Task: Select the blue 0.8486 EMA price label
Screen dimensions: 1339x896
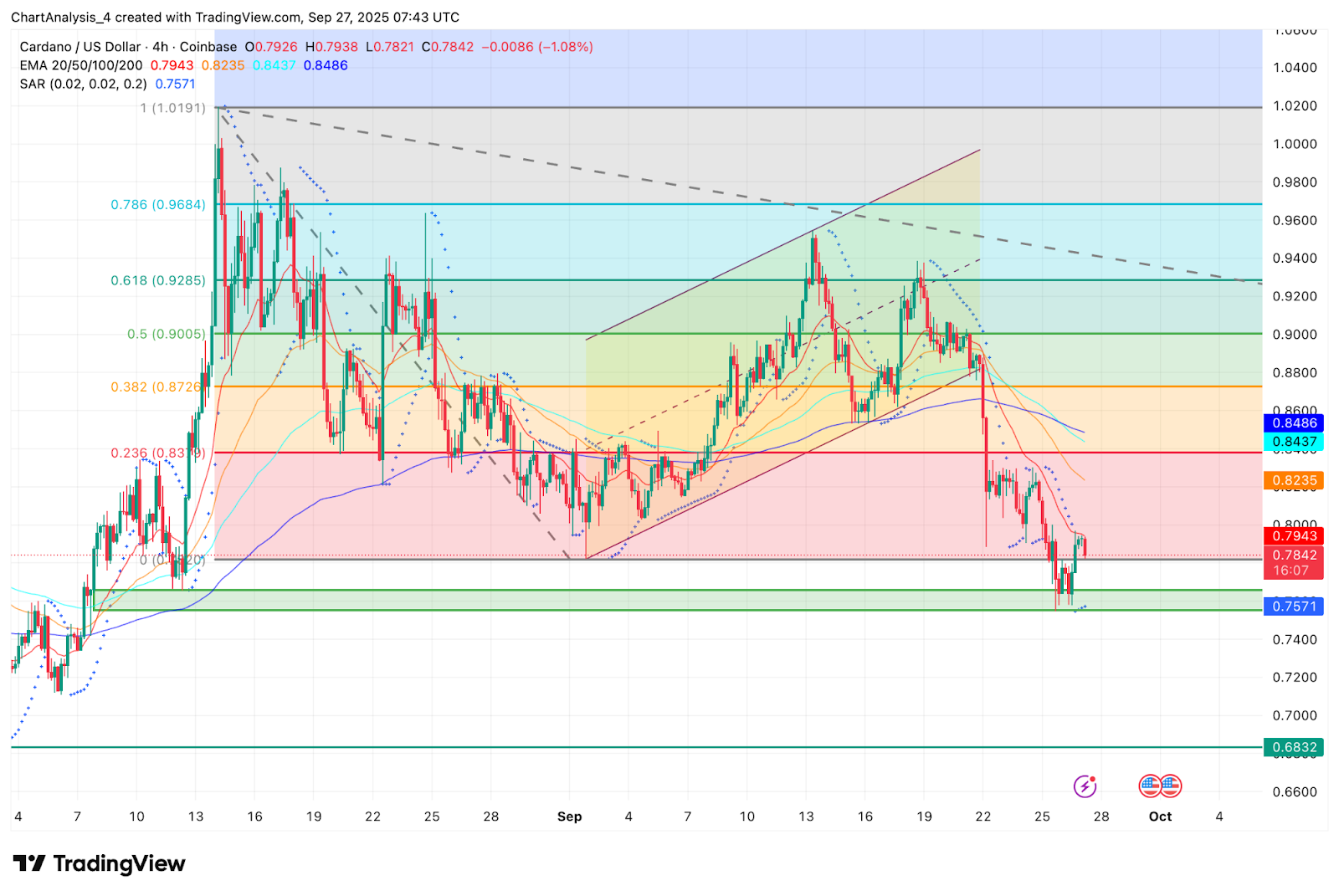Action: [x=1294, y=423]
